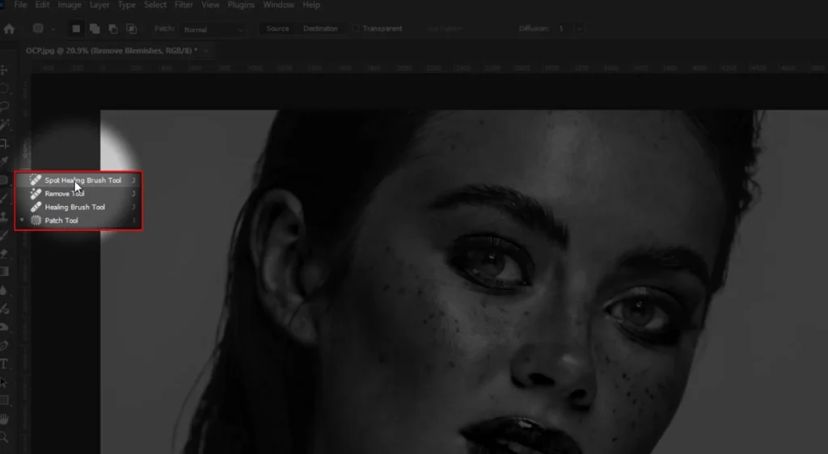Click the Diffusion value field
Viewport: 828px width, 454px height.
563,28
